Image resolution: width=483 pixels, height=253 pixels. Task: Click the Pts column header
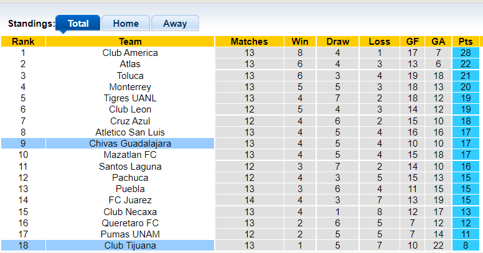click(466, 42)
